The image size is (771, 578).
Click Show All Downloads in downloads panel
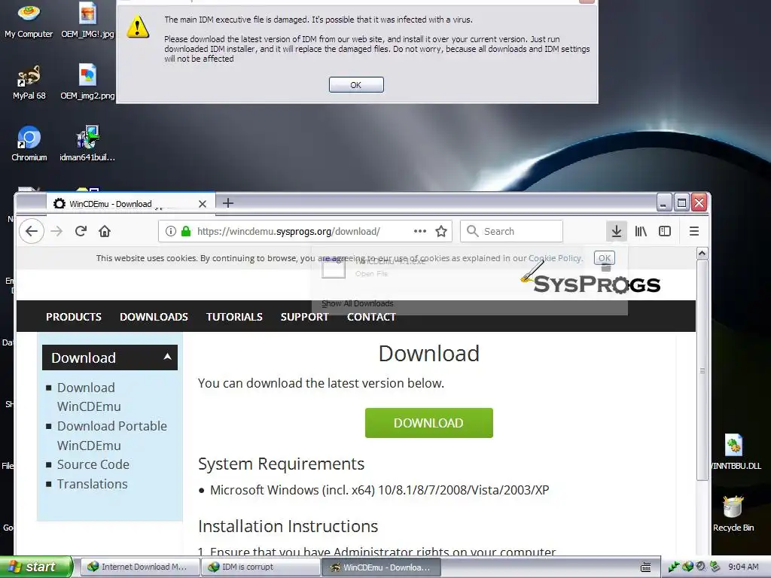point(358,304)
